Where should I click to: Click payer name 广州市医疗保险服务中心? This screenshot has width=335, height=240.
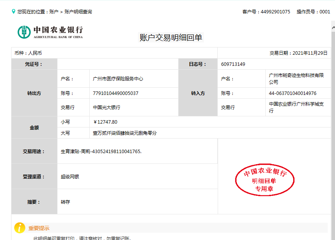click(118, 79)
